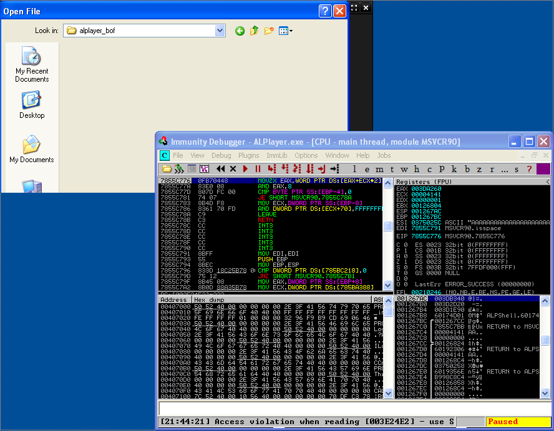
Task: Show Memory map with m button
Action: tap(379, 169)
